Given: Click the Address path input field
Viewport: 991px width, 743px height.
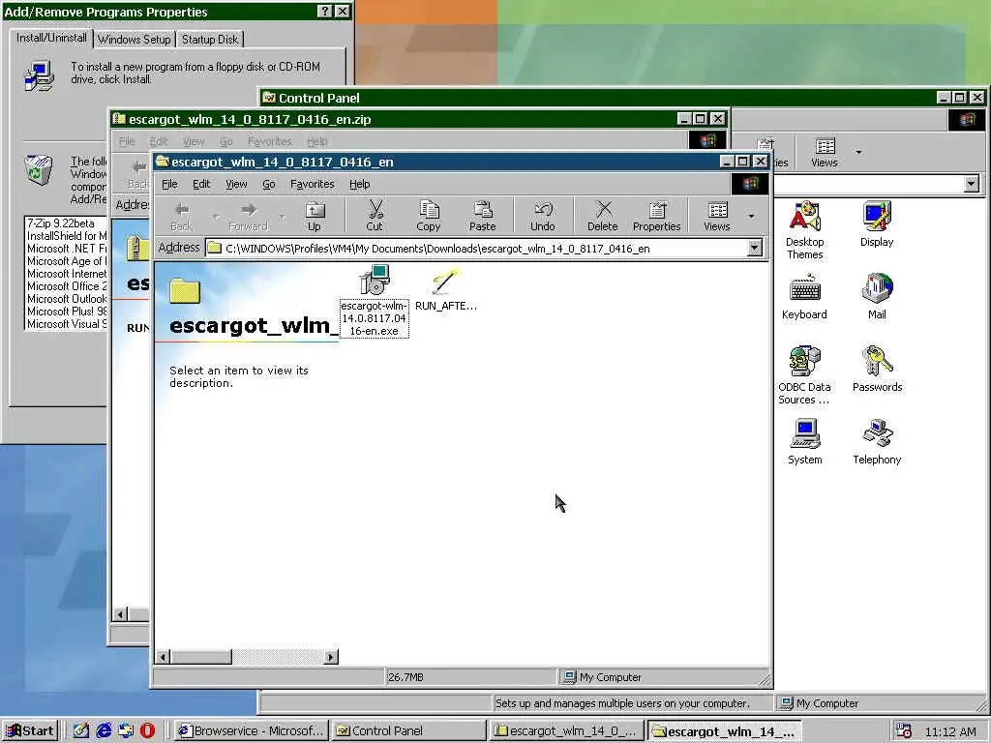Looking at the screenshot, I should tap(476, 249).
